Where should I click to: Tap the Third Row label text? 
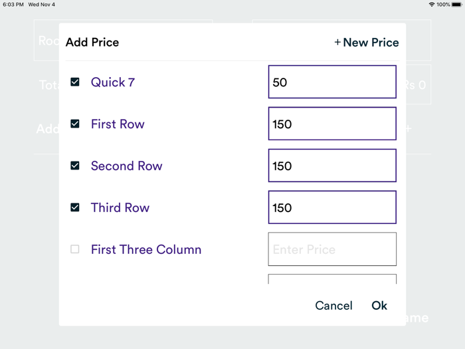[120, 207]
